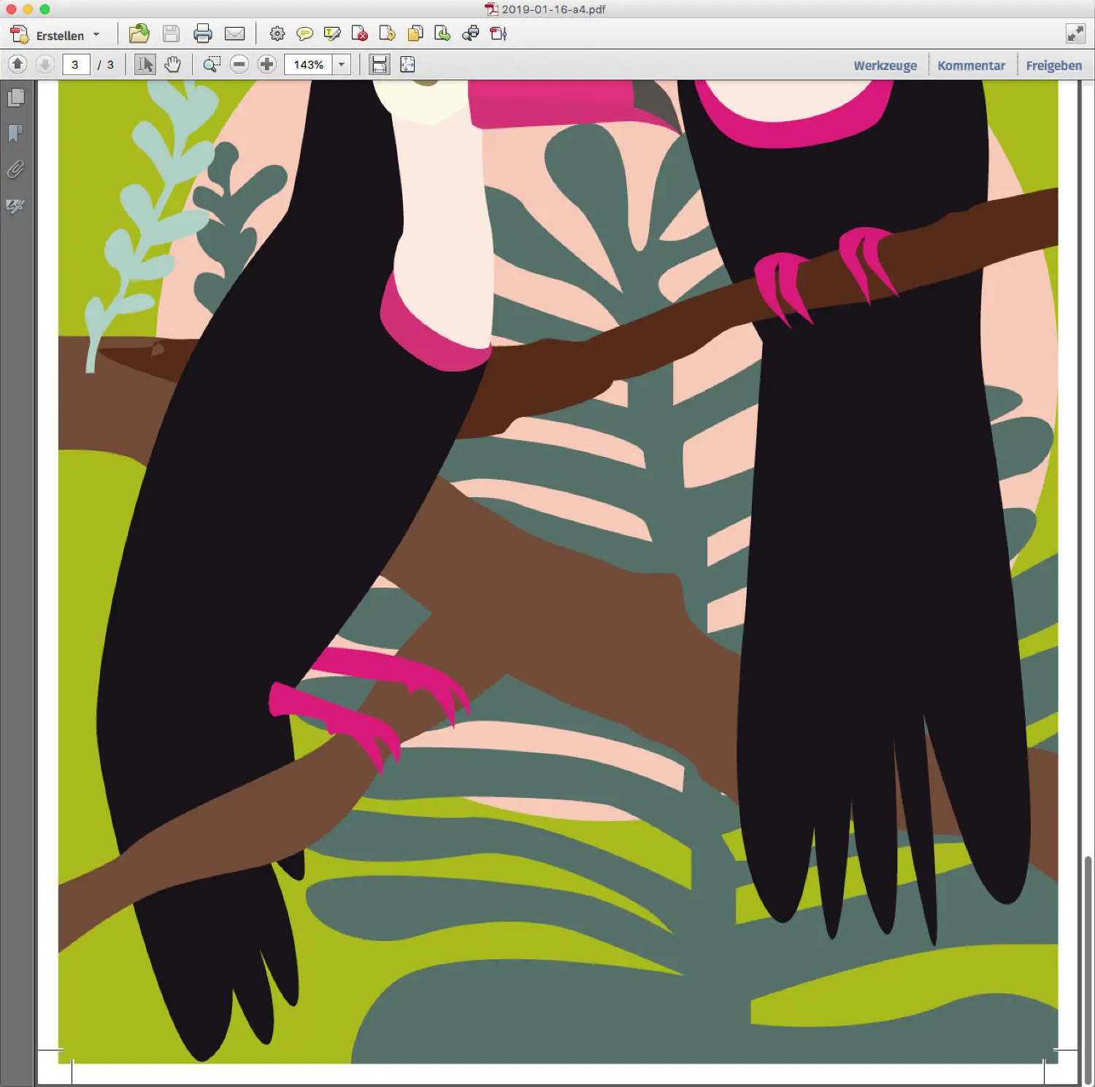Open the Bookmarks panel in sidebar
The height and width of the screenshot is (1087, 1095).
[x=15, y=134]
